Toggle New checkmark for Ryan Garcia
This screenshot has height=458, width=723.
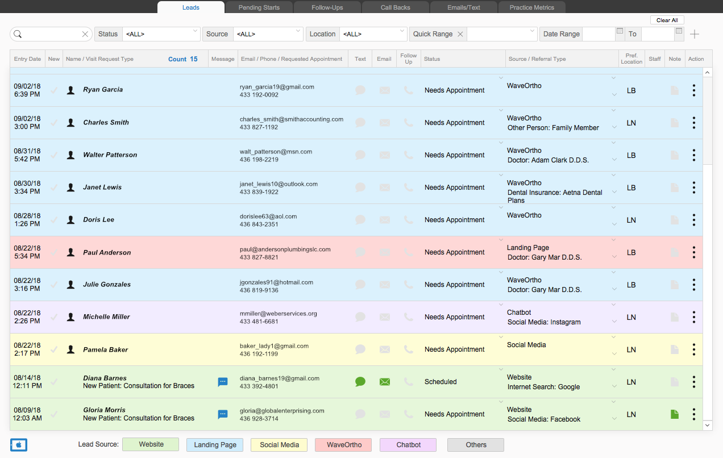pos(54,90)
